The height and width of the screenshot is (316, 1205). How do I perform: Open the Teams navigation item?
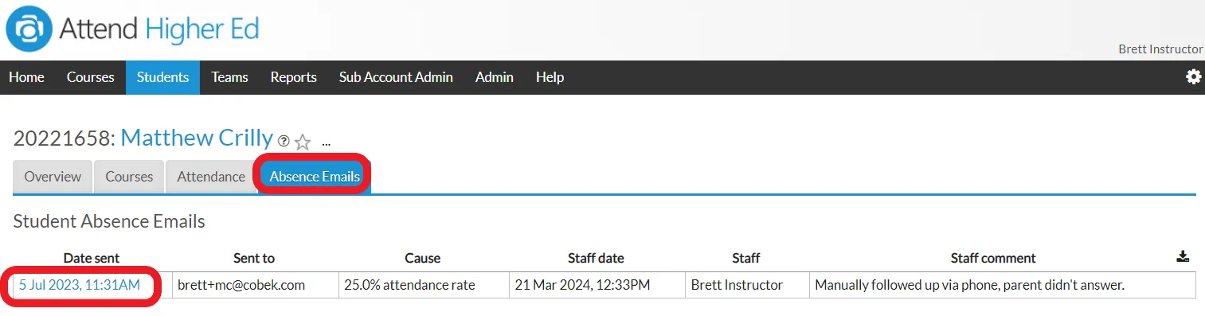click(229, 77)
